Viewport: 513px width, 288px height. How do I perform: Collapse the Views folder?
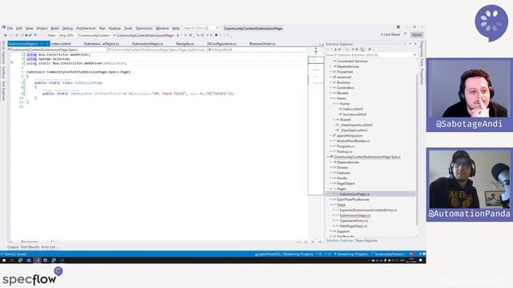click(x=330, y=98)
